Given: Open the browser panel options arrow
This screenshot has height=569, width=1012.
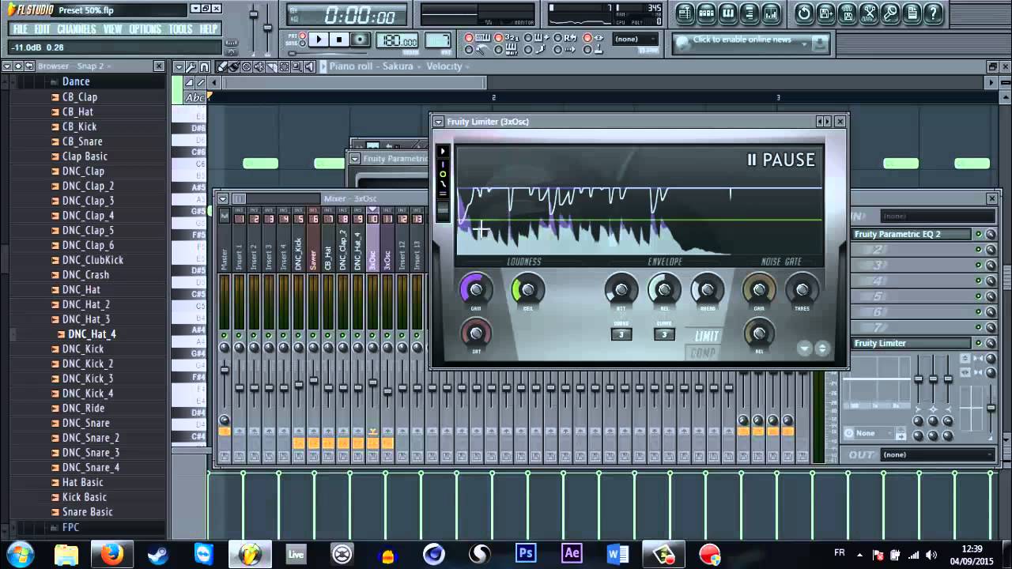Looking at the screenshot, I should click(7, 66).
